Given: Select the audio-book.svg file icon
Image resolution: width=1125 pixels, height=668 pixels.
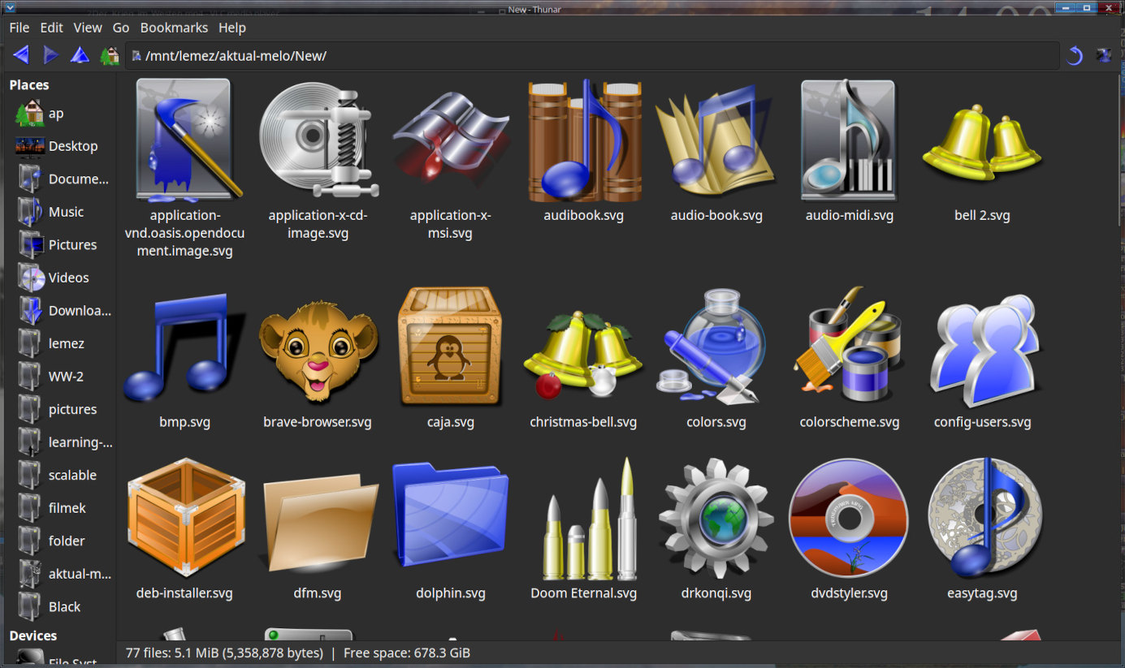Looking at the screenshot, I should (x=716, y=140).
